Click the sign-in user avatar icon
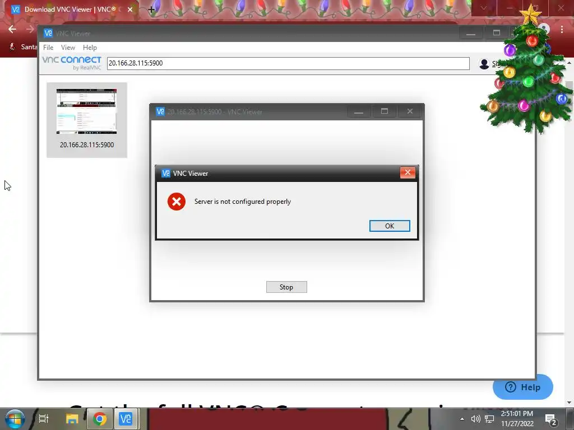This screenshot has height=430, width=574. click(484, 64)
